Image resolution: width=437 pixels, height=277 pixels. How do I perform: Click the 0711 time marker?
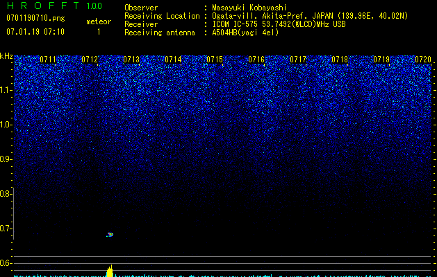tap(48, 60)
